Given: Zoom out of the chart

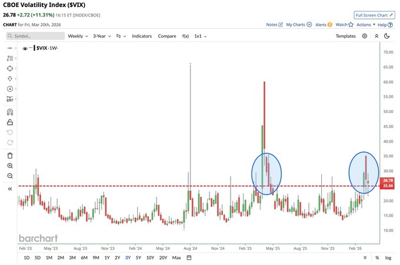Looking at the screenshot, I should pos(10,176).
